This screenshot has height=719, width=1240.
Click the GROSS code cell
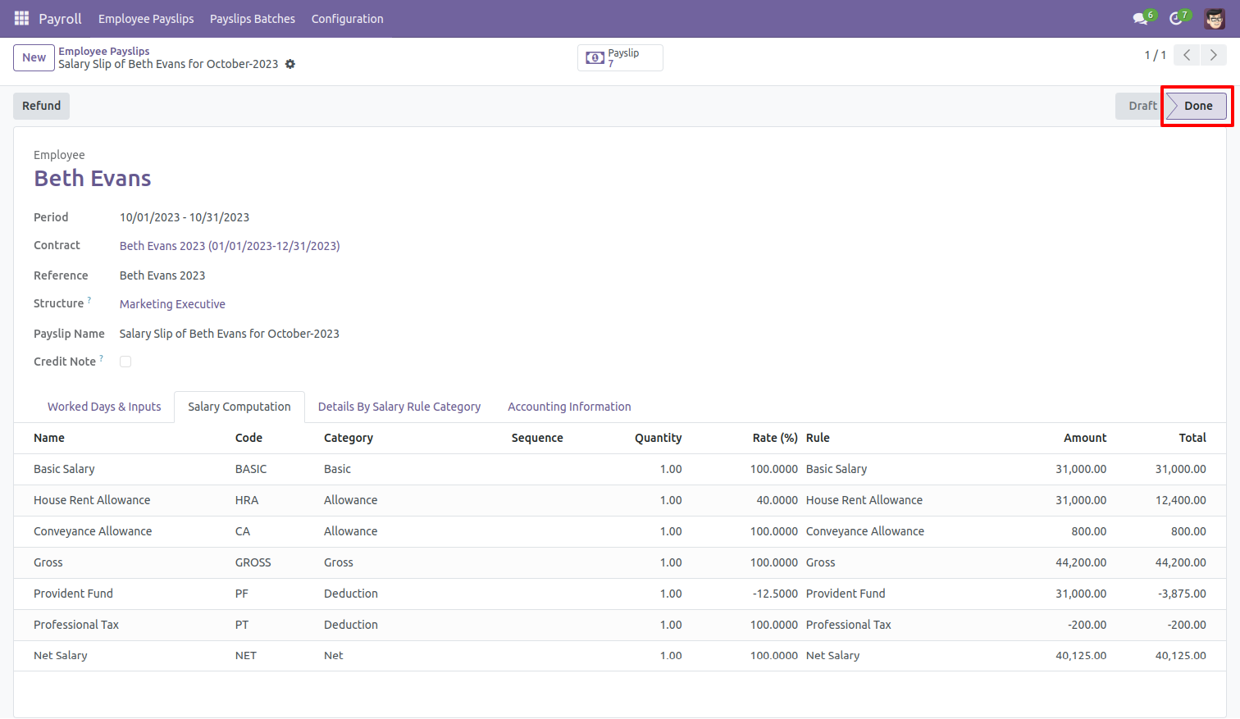(x=253, y=562)
